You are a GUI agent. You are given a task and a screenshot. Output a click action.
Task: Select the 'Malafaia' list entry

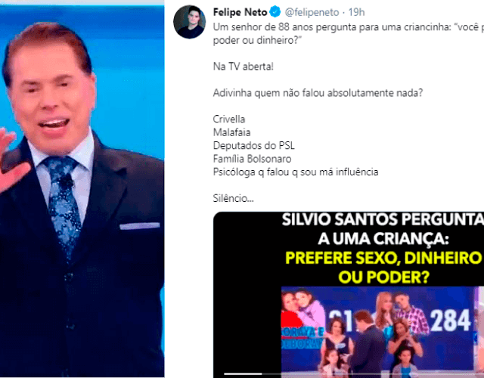point(232,132)
